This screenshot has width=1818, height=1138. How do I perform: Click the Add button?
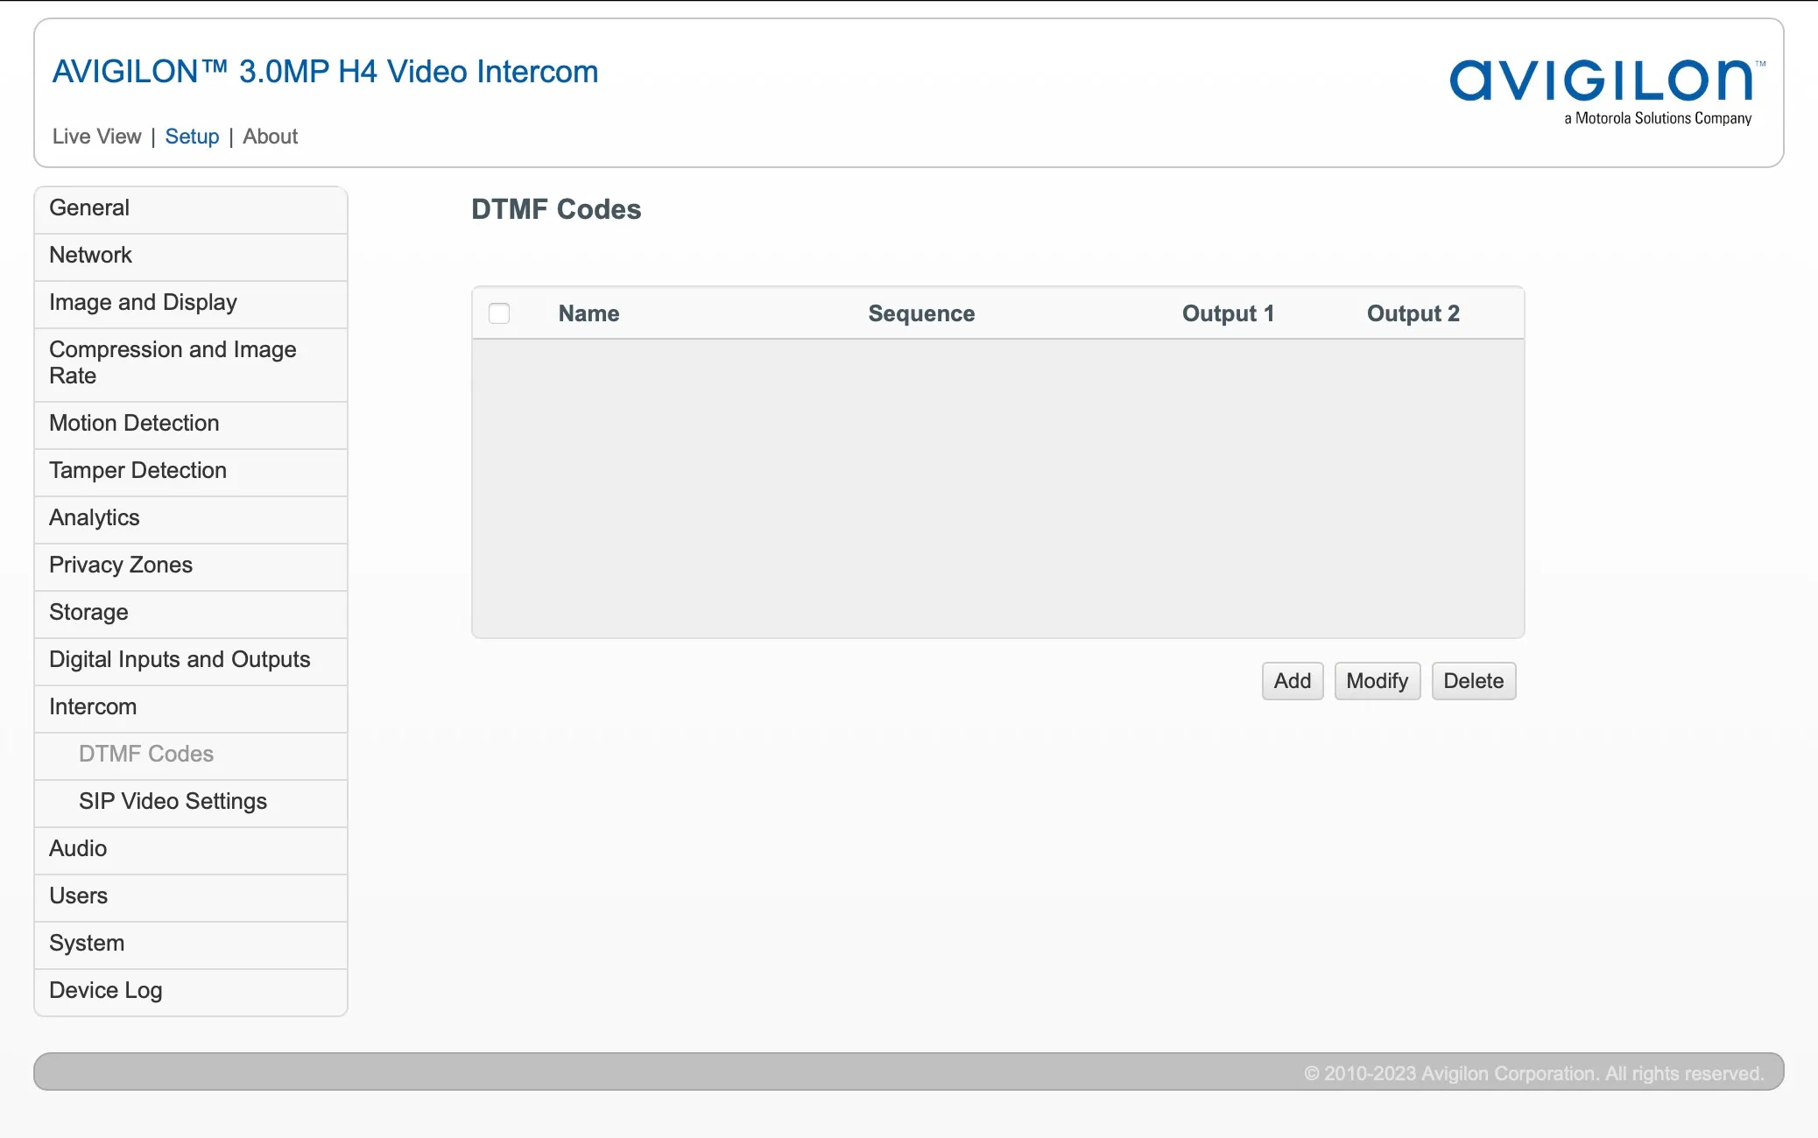pyautogui.click(x=1293, y=681)
